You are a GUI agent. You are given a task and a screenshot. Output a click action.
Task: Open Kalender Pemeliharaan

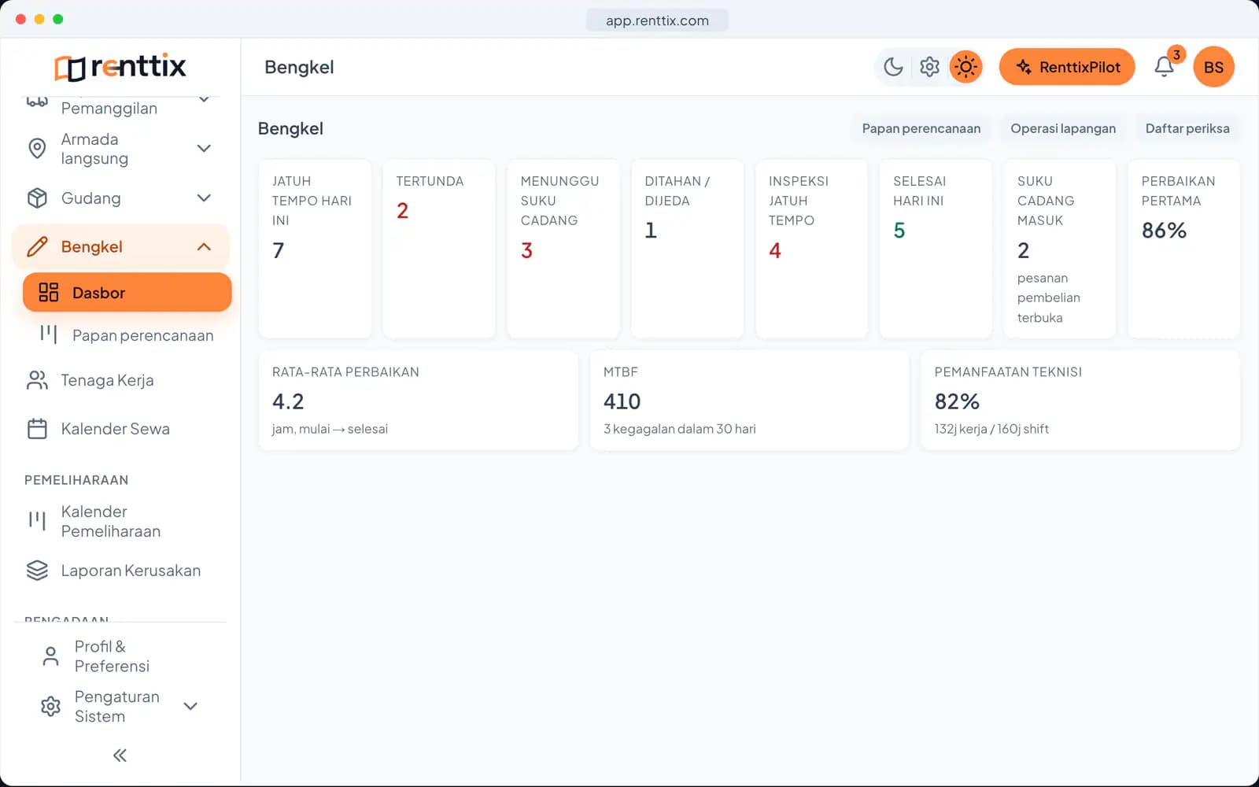coord(111,521)
